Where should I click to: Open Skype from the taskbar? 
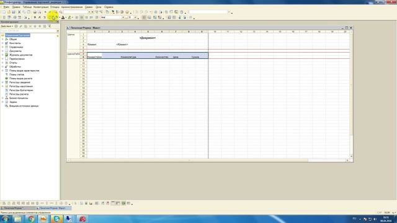pos(56,219)
